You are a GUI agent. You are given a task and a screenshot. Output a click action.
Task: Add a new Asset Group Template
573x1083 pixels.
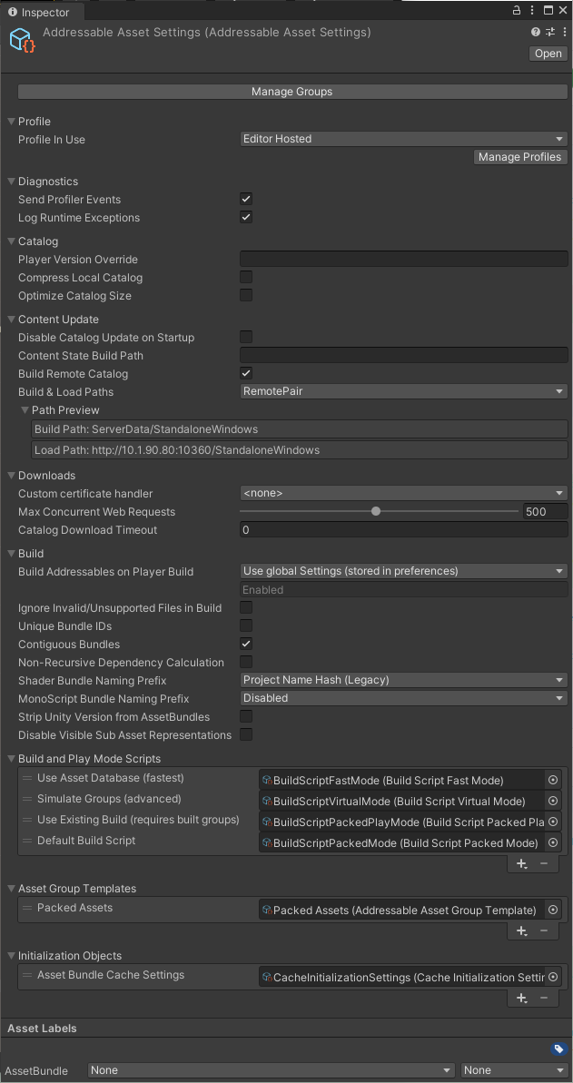pyautogui.click(x=522, y=931)
